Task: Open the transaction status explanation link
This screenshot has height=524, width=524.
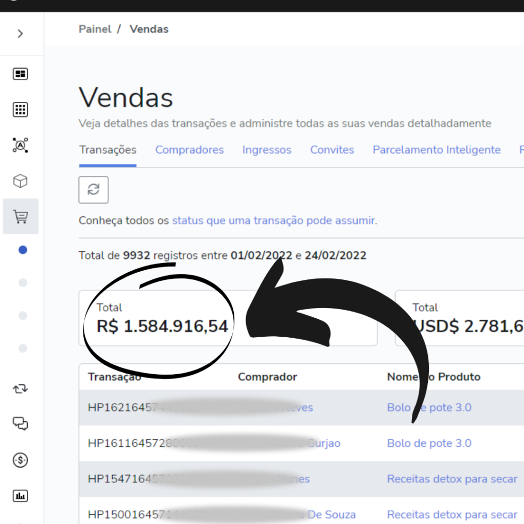Action: (273, 221)
